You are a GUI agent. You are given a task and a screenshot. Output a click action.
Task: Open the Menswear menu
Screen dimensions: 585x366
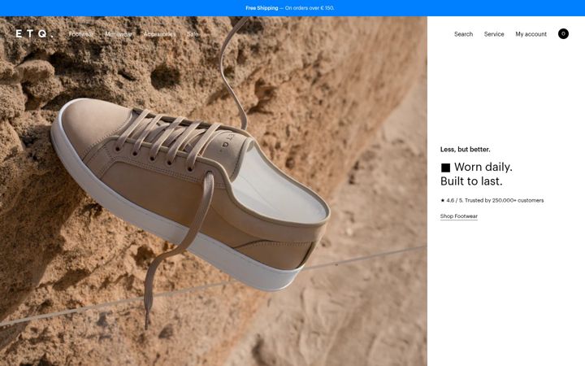pos(119,34)
